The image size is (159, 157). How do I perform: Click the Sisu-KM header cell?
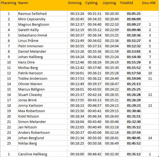click(x=150, y=5)
